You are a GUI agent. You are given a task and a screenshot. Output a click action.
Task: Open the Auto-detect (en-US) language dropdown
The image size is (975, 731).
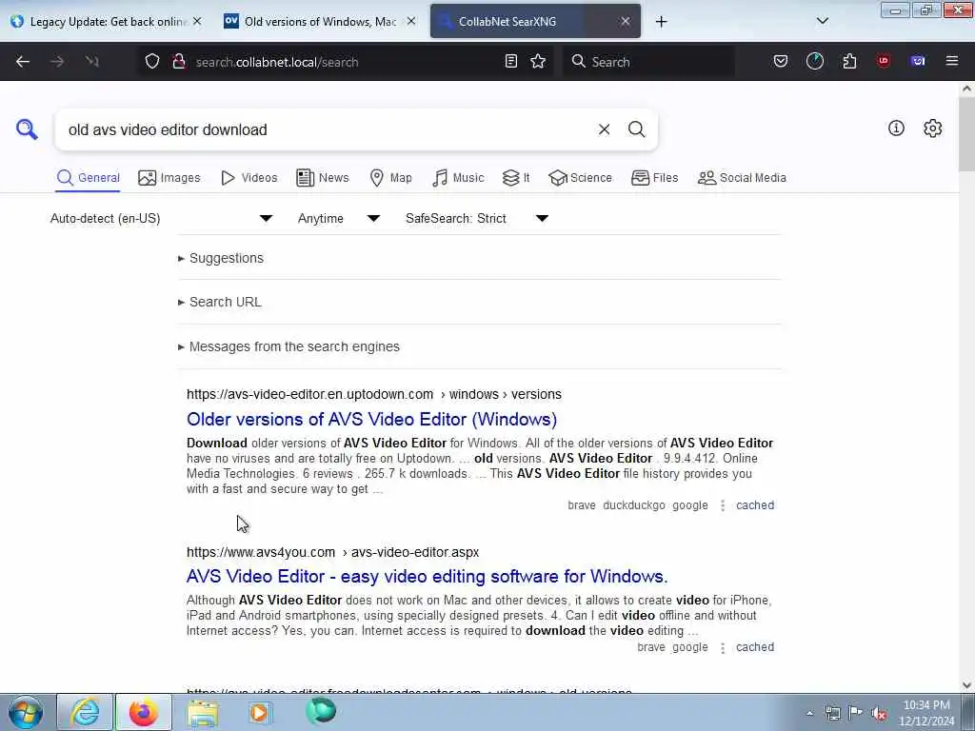(x=161, y=218)
